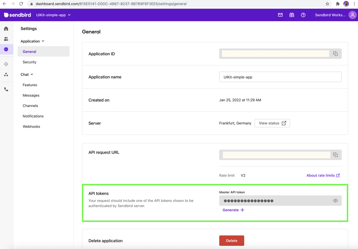Click the 'Master API token' label
Image resolution: width=358 pixels, height=249 pixels.
coord(232,192)
